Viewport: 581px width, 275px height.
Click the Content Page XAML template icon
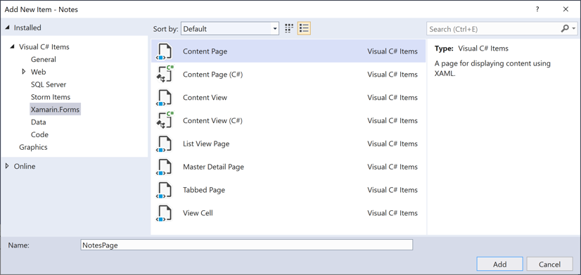(164, 51)
